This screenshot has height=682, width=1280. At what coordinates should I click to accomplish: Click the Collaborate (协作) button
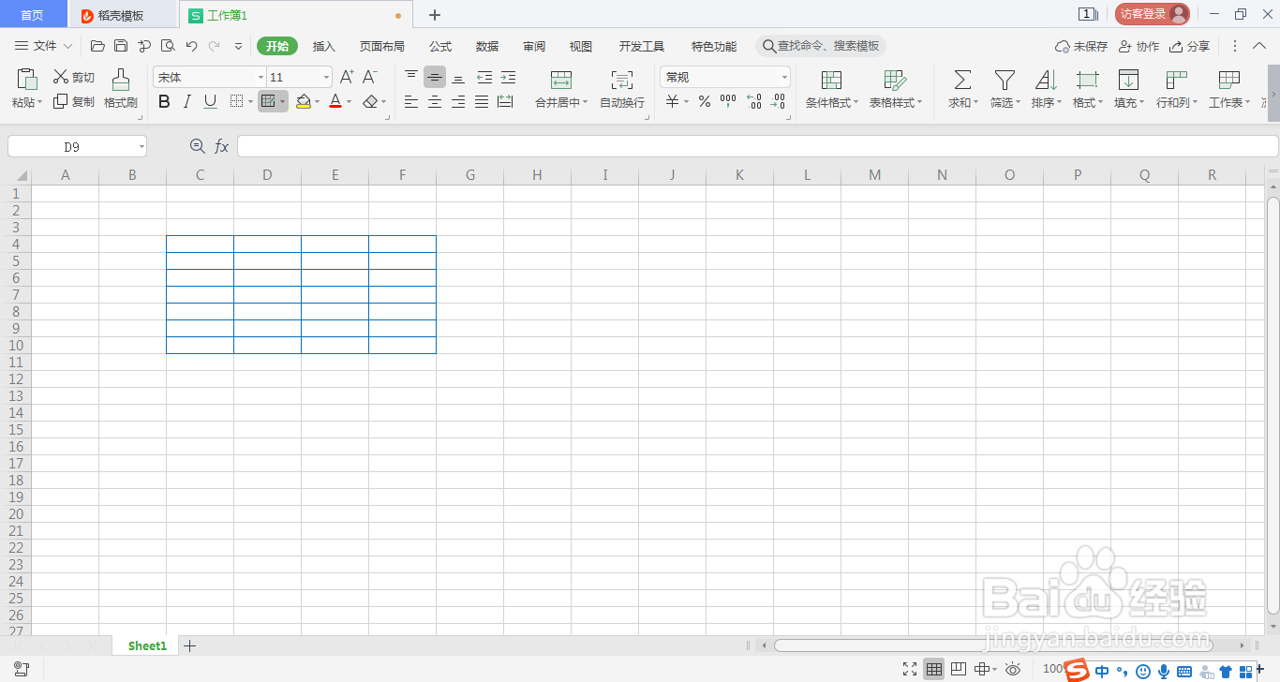[1139, 46]
